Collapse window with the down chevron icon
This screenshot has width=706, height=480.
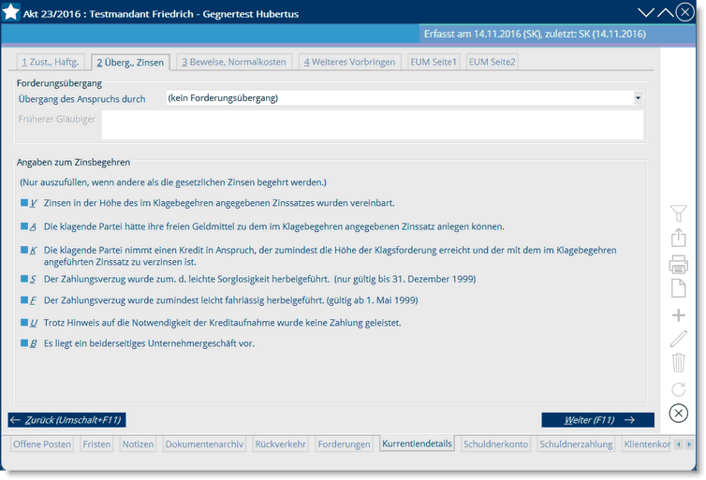point(646,12)
